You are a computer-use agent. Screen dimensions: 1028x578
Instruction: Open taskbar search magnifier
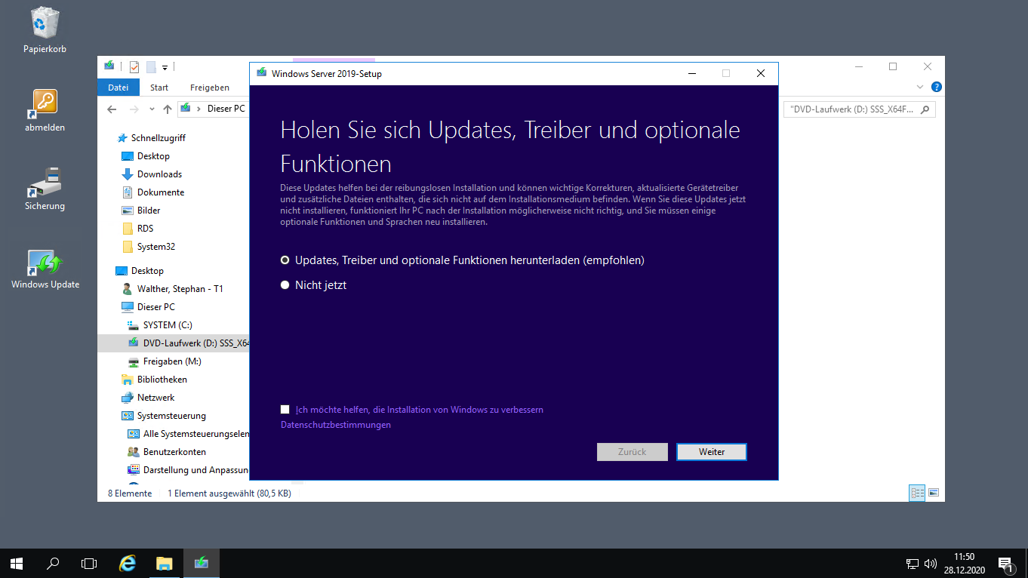coord(53,563)
